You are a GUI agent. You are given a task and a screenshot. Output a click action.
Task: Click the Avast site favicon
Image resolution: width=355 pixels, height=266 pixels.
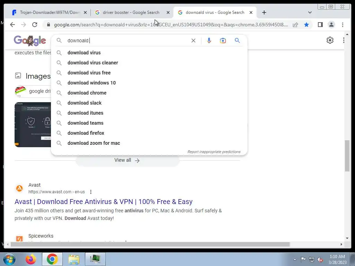19,188
